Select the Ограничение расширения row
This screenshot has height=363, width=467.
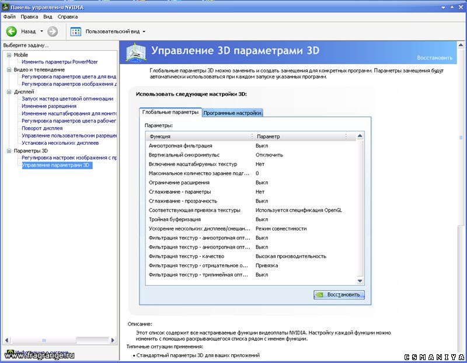251,183
